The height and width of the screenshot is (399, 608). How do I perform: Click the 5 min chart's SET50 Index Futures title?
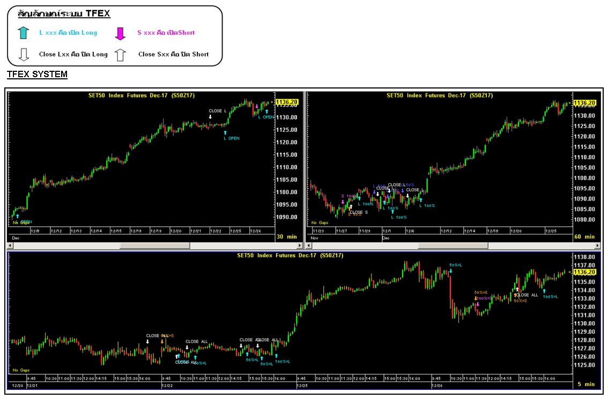coord(290,255)
